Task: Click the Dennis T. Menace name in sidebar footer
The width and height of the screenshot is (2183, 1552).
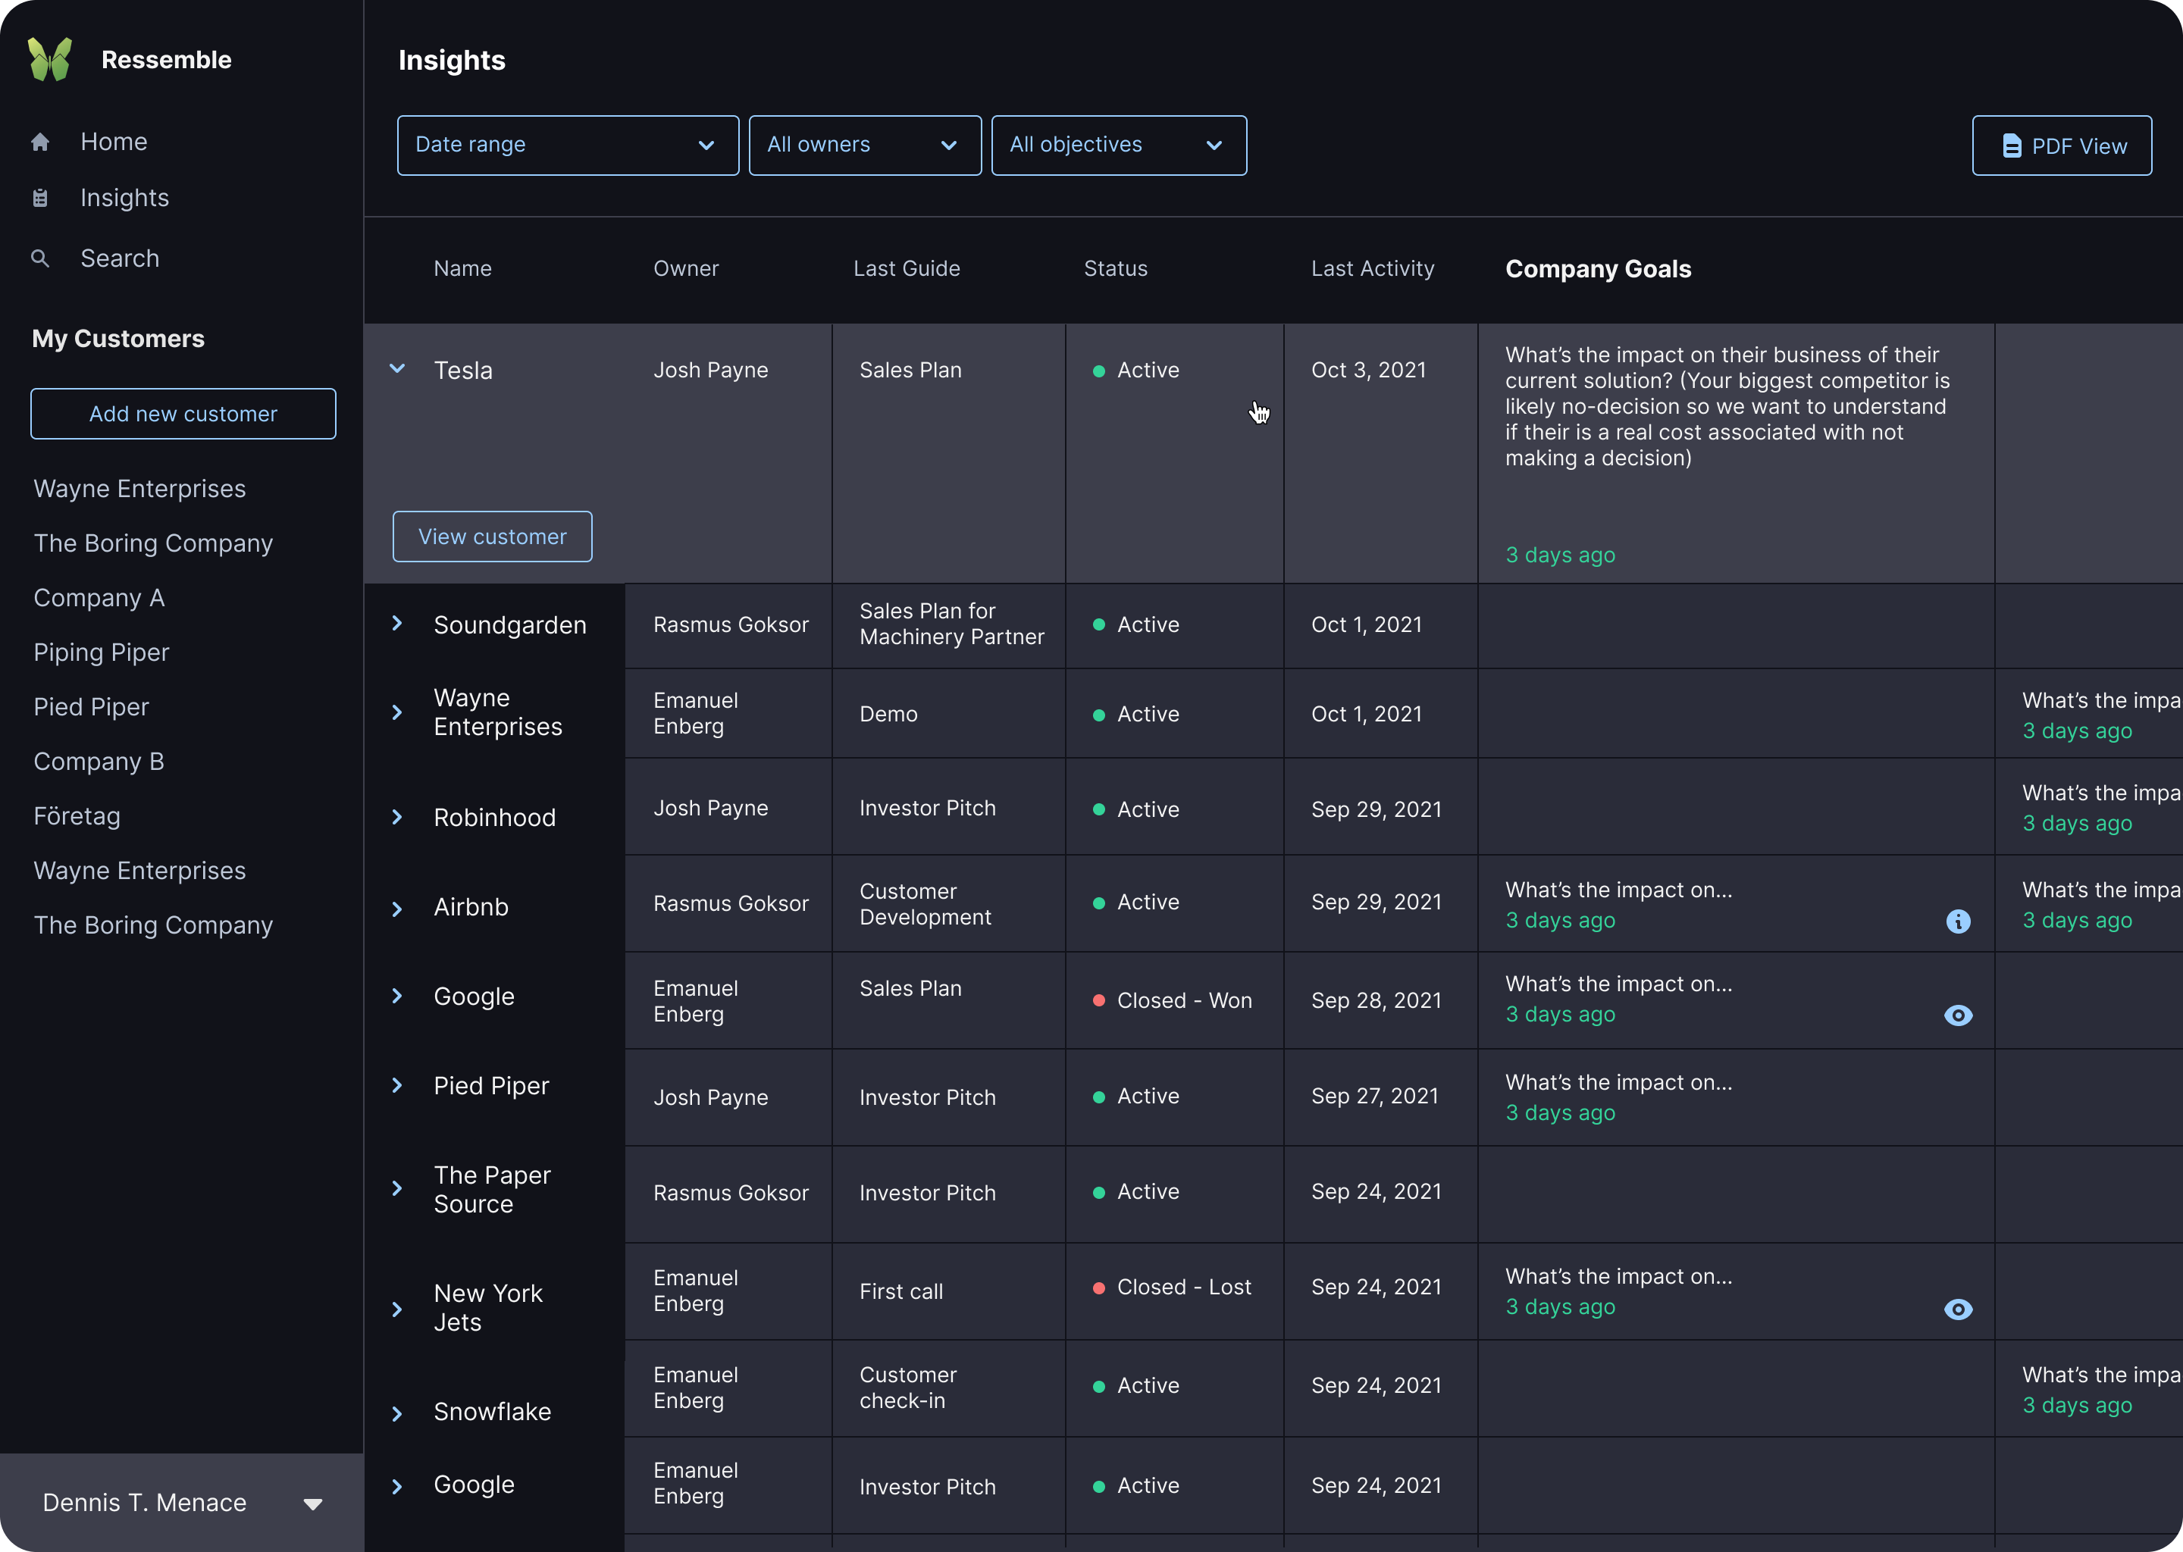Action: (144, 1502)
